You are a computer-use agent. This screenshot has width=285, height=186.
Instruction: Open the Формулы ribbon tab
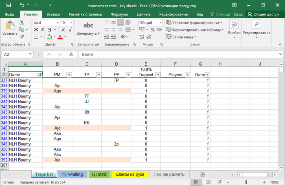(x=119, y=14)
